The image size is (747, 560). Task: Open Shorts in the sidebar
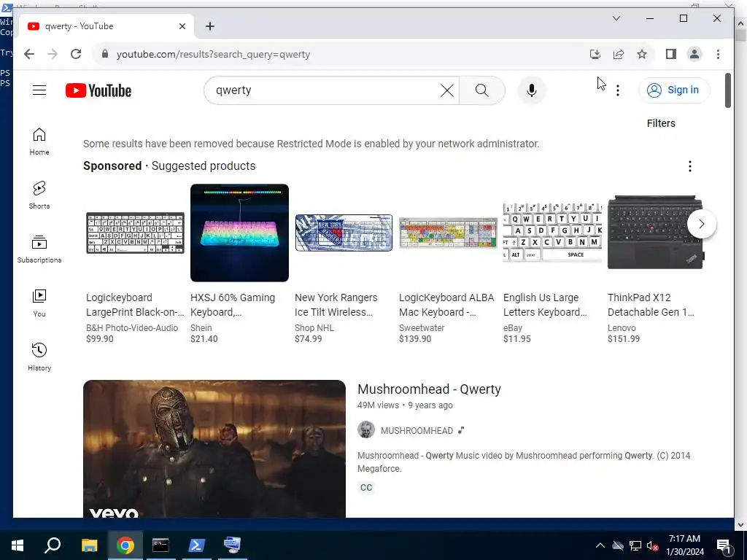pos(39,195)
